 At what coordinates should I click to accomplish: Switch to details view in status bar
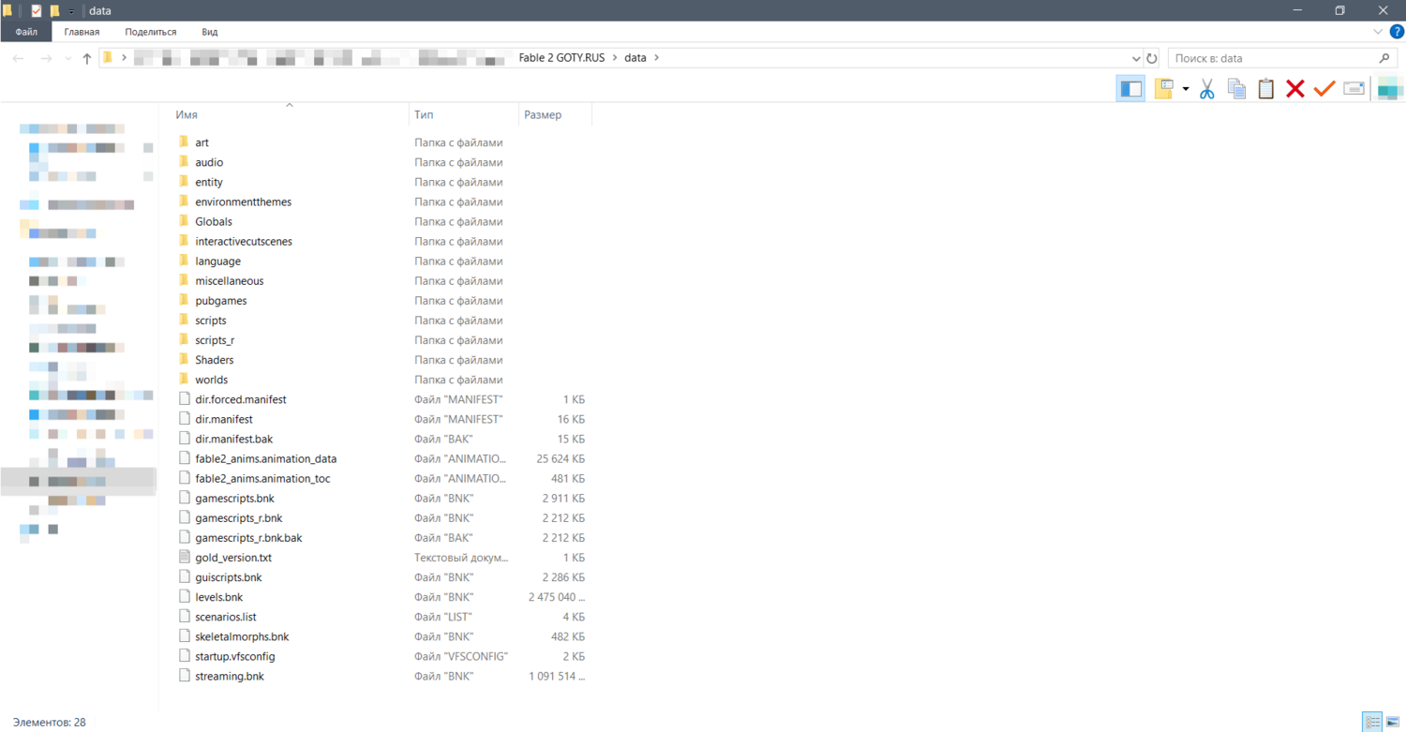point(1372,722)
